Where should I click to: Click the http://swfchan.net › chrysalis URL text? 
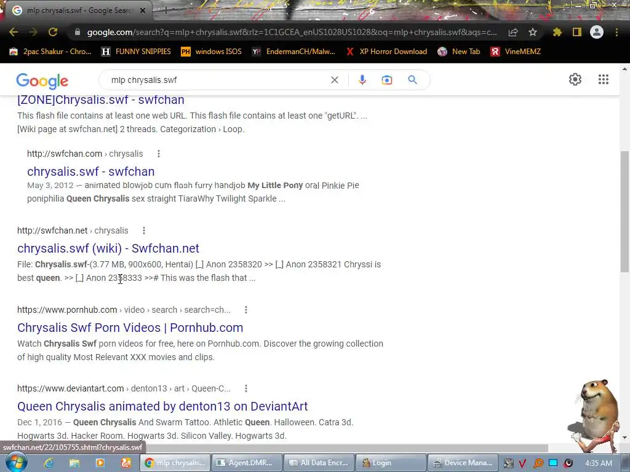(x=73, y=230)
